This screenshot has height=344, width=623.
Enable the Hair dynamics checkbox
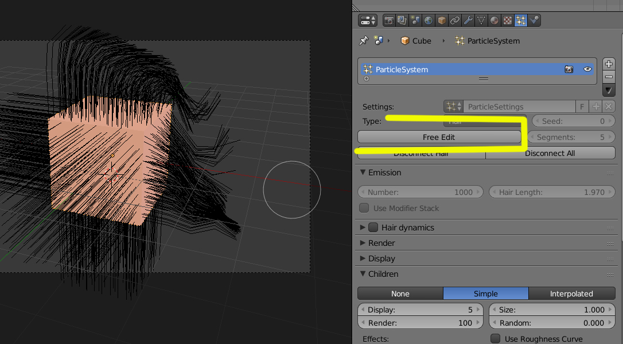click(373, 228)
